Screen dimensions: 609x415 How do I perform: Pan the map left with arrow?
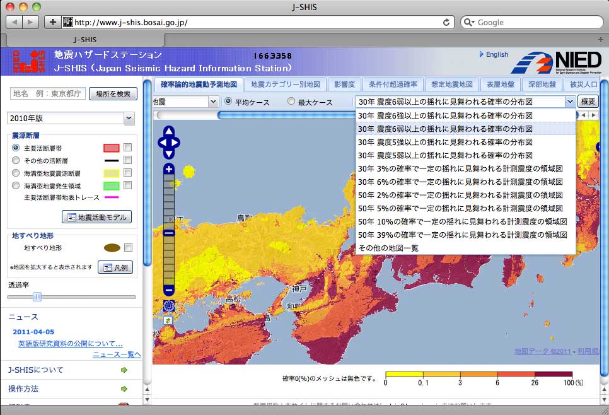click(x=162, y=143)
